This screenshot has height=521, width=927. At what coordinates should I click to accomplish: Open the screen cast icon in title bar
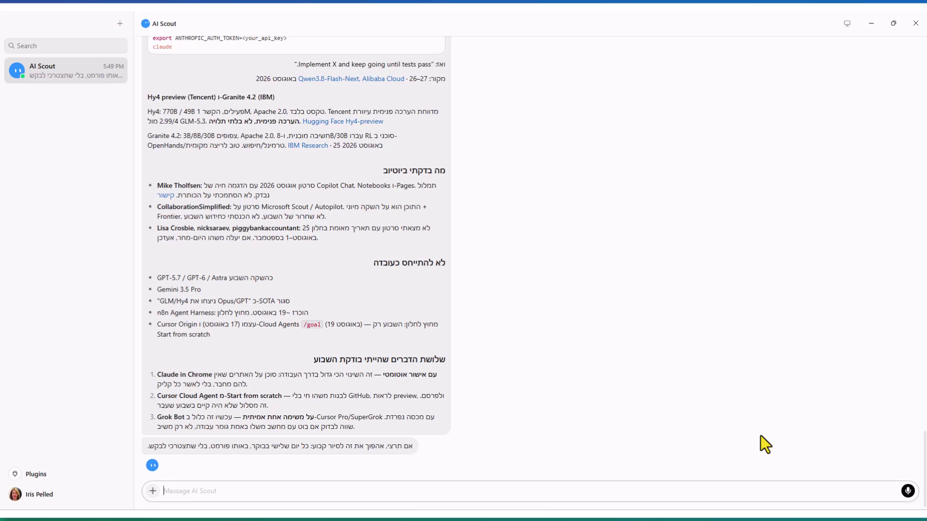pos(847,23)
